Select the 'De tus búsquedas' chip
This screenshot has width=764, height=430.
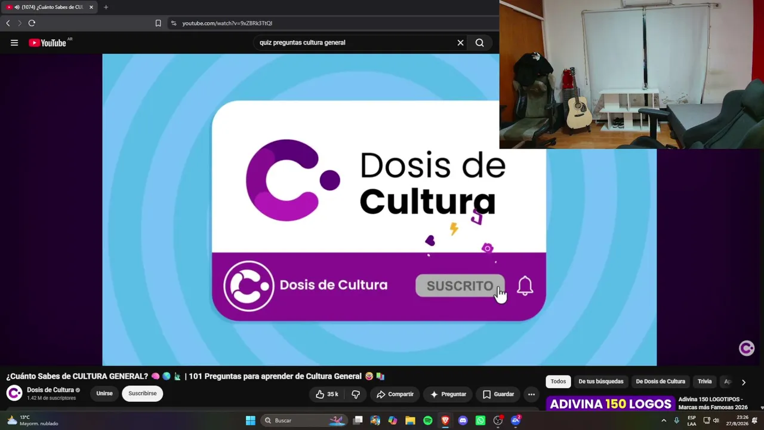(600, 382)
